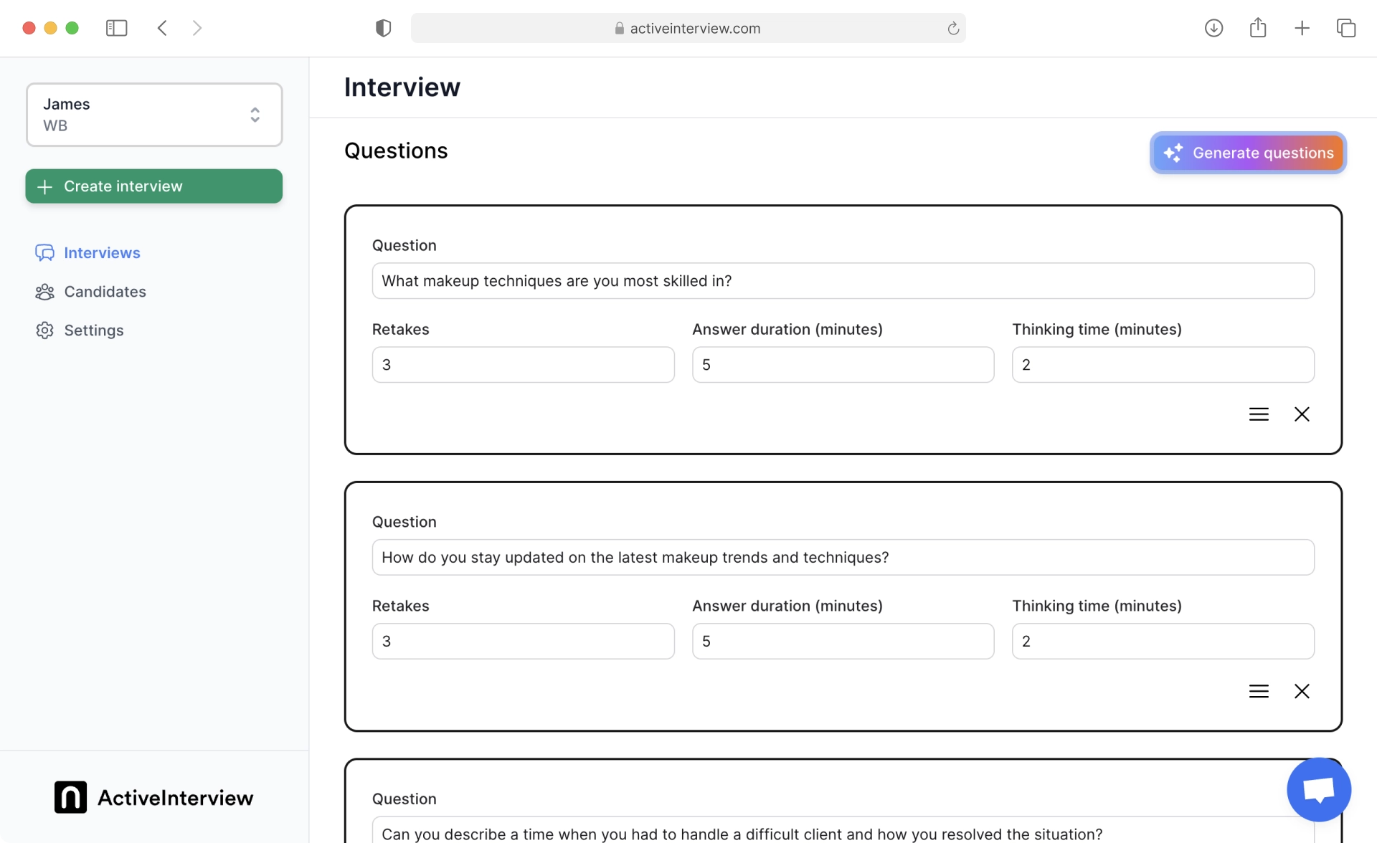Click the delete icon on second question
This screenshot has height=843, width=1377.
(x=1302, y=691)
